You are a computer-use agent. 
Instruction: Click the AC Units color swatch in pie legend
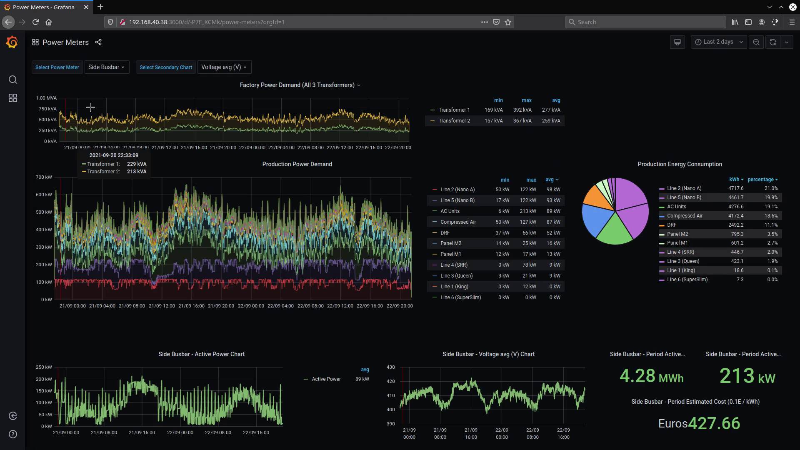[x=662, y=207]
